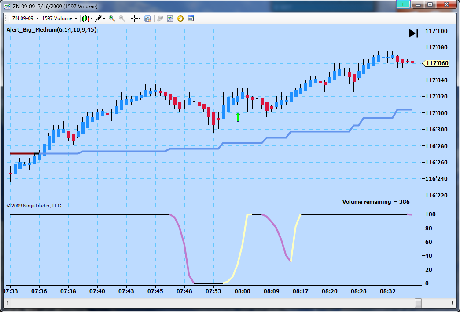
Task: Click the 08:17 time axis label
Action: click(x=300, y=291)
